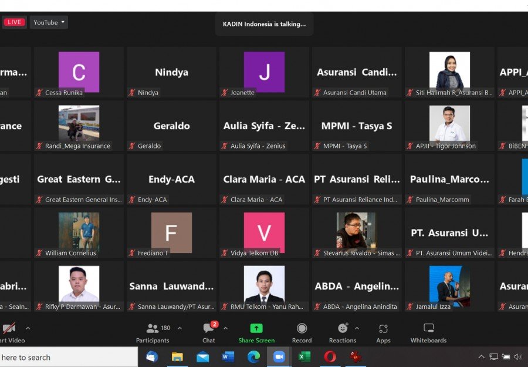
Task: Open Microsoft Edge from taskbar
Action: [253, 356]
